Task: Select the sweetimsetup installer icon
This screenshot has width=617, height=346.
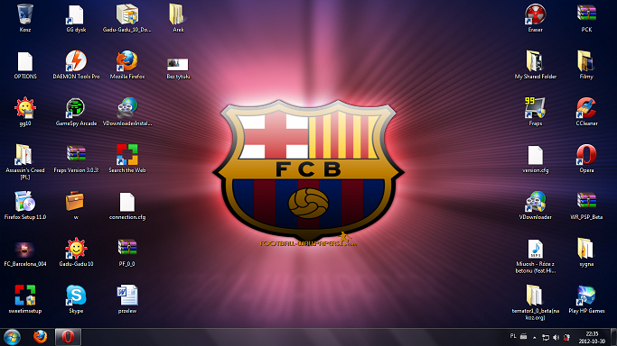Action: (25, 295)
